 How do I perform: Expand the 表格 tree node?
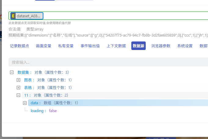[x=18, y=87]
